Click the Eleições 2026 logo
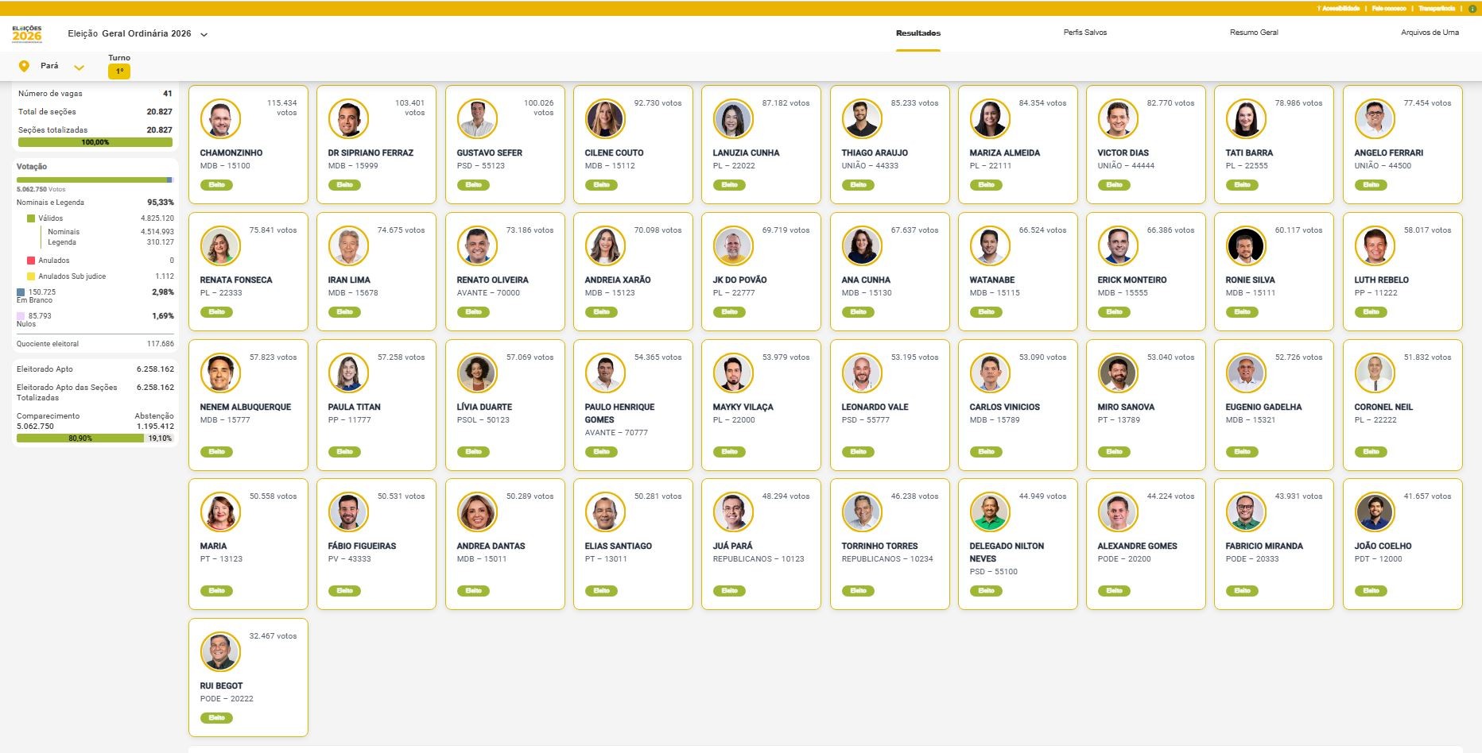The height and width of the screenshot is (753, 1482). tap(27, 33)
